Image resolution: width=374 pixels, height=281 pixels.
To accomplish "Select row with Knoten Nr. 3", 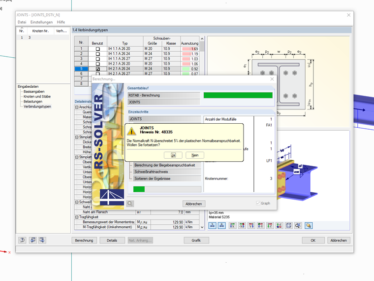I will point(43,37).
